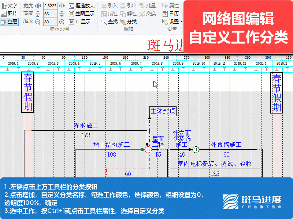This screenshot has width=293, height=219.
Task: Click node 6 circle
Action: point(148,150)
